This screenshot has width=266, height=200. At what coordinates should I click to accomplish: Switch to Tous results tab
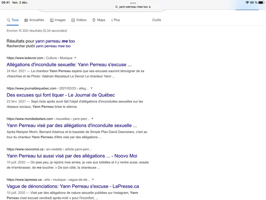coord(13,20)
